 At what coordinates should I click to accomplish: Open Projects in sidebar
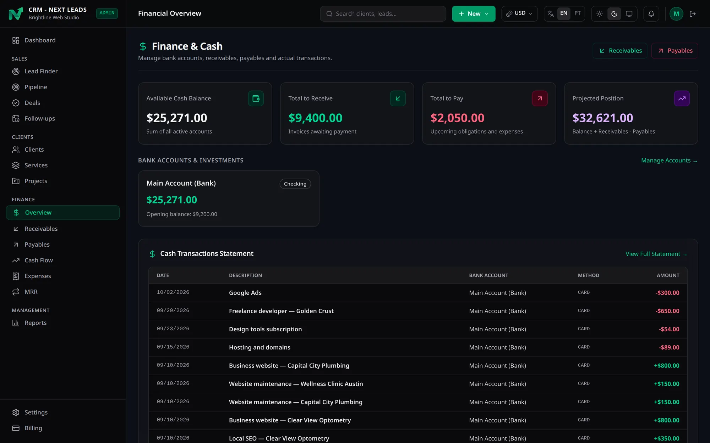[63, 181]
